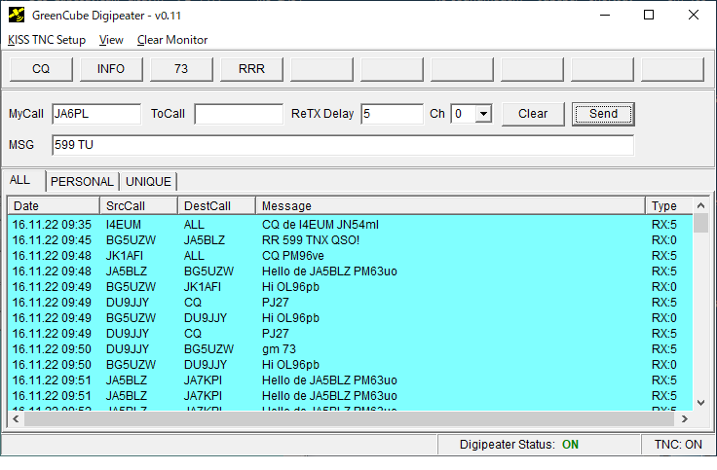
Task: Click JK1AFI in the DestCall column
Action: [202, 287]
